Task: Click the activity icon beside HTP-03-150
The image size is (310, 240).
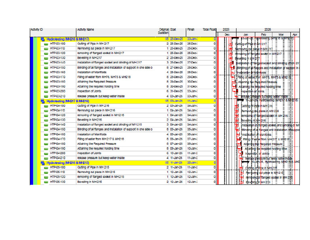Action: coord(46,68)
